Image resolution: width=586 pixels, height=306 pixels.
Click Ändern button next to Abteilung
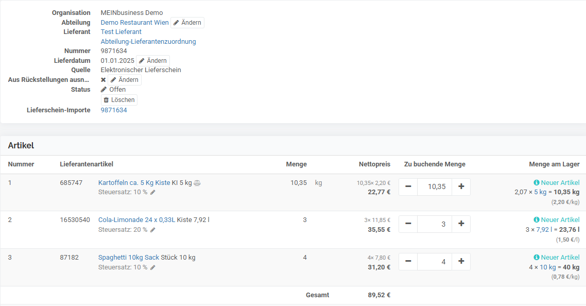click(187, 23)
